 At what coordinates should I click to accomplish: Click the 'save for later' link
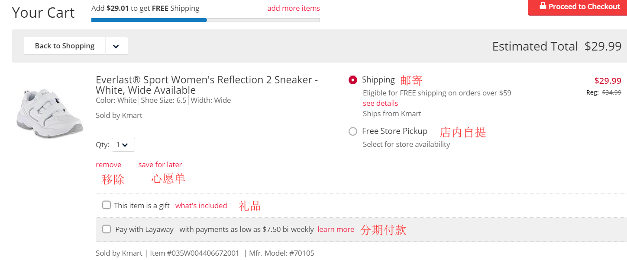click(160, 165)
